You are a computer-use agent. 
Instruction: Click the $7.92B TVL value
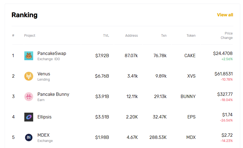point(102,56)
